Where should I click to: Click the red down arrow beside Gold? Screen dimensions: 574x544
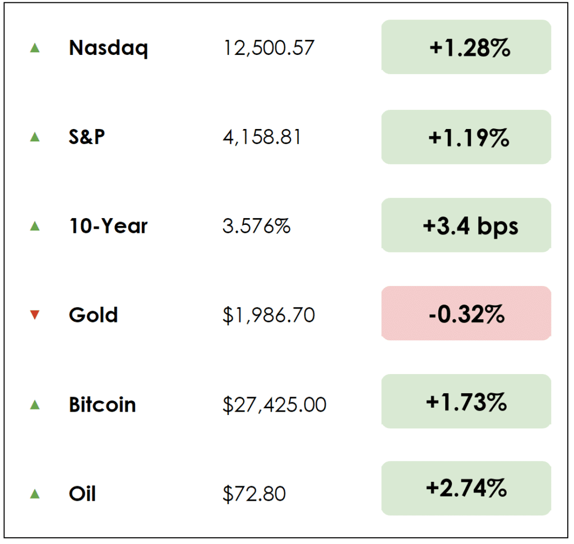pos(35,315)
